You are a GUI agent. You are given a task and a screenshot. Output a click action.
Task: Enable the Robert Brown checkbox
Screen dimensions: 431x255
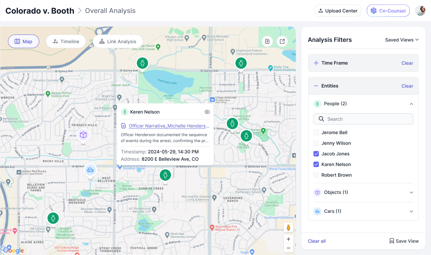pos(316,175)
